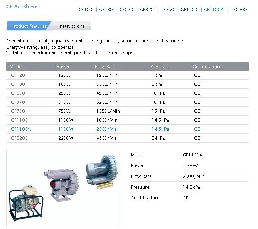This screenshot has height=229, width=258.
Task: Click the ring blower on yellow base photo
Action: pyautogui.click(x=102, y=172)
